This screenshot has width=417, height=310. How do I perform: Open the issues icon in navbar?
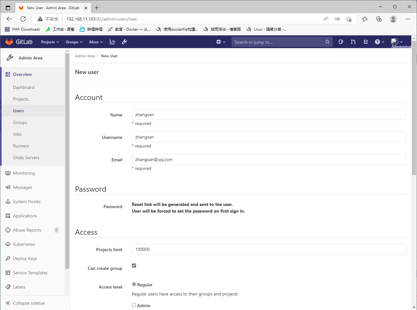(x=341, y=42)
